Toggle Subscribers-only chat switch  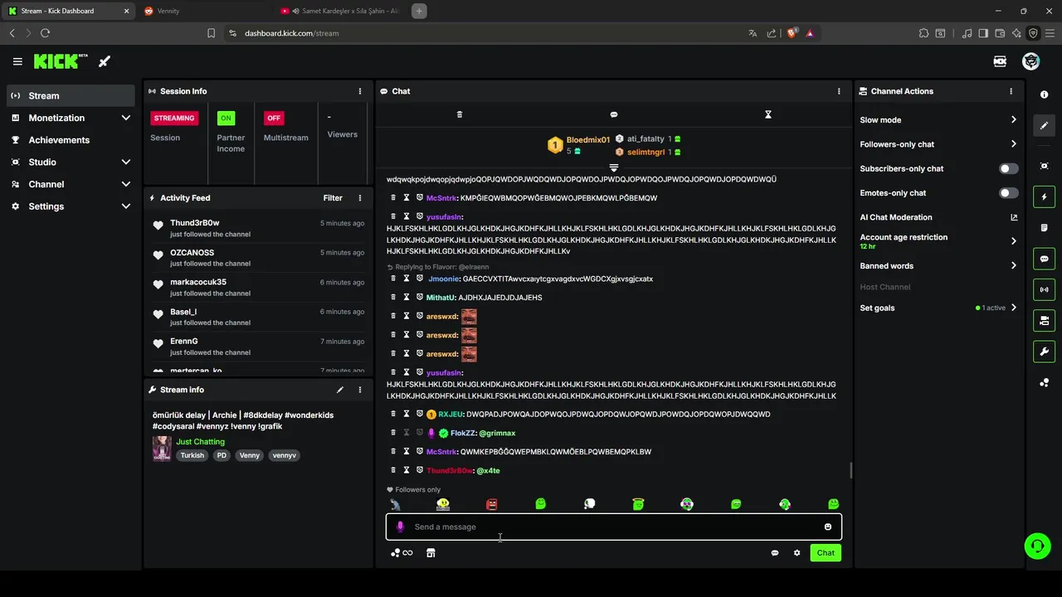tap(1008, 168)
